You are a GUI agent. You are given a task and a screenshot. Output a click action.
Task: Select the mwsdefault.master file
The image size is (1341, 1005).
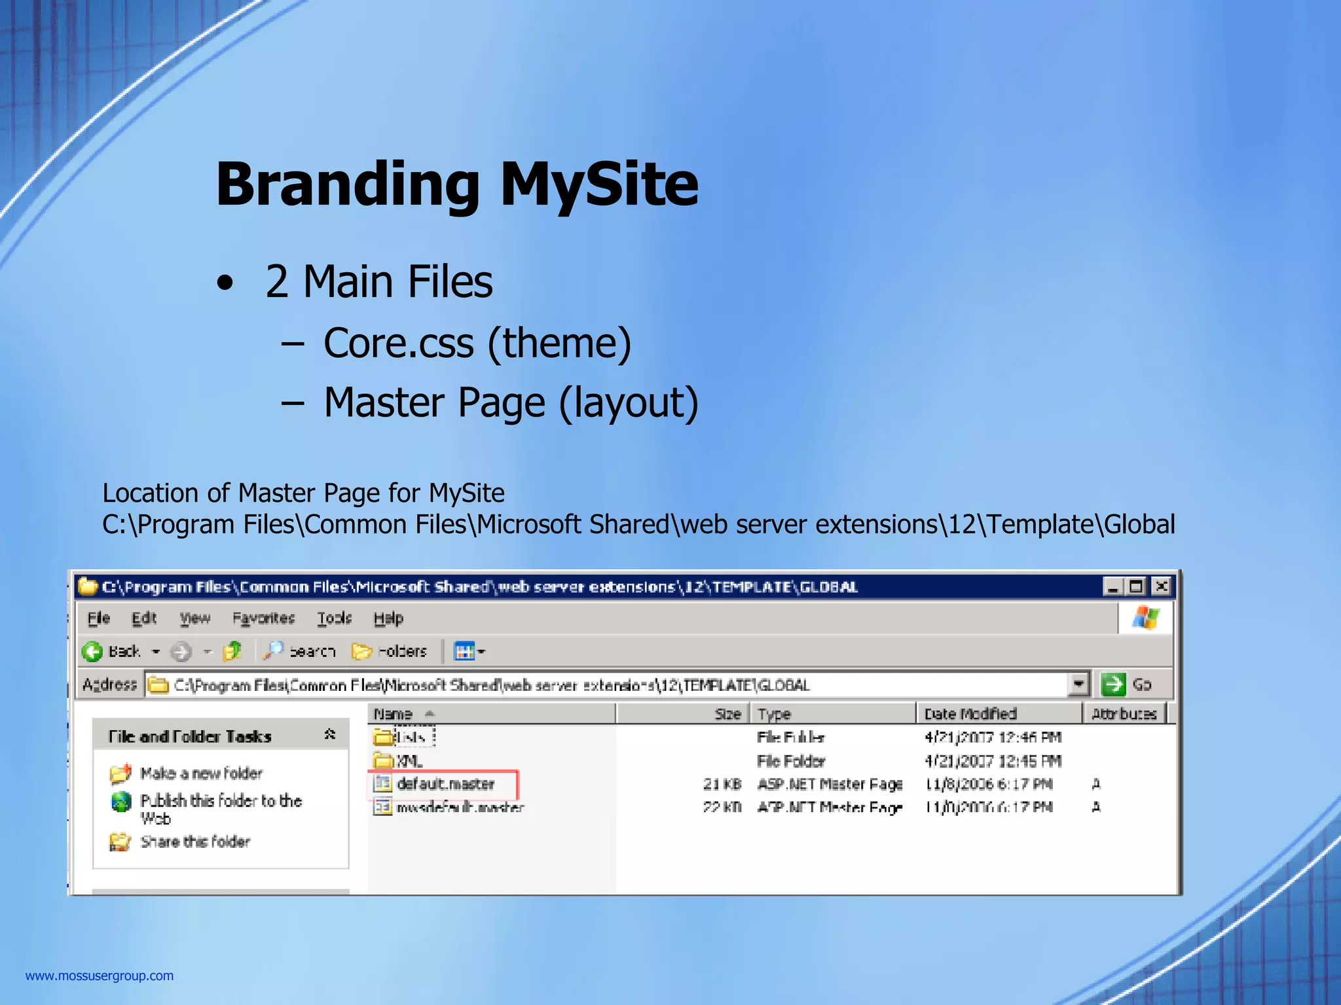[449, 807]
